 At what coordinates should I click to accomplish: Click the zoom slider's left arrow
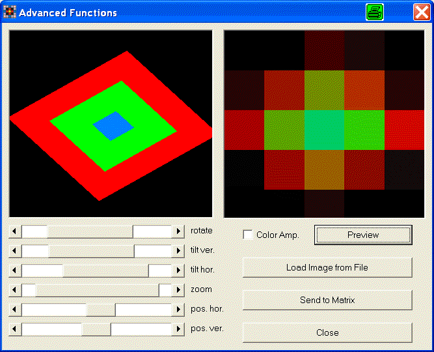click(x=15, y=290)
